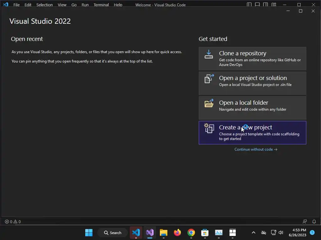Open a project or solution card

point(252,83)
